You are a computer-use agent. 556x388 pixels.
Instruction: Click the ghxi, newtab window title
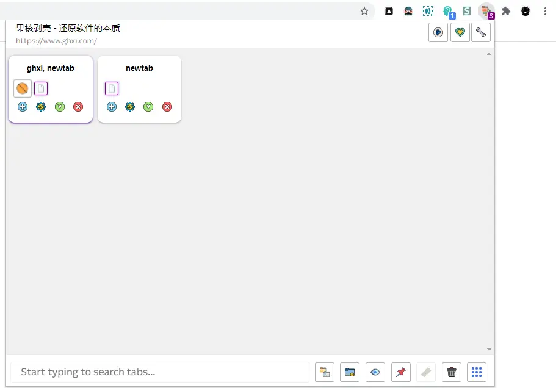pos(51,68)
